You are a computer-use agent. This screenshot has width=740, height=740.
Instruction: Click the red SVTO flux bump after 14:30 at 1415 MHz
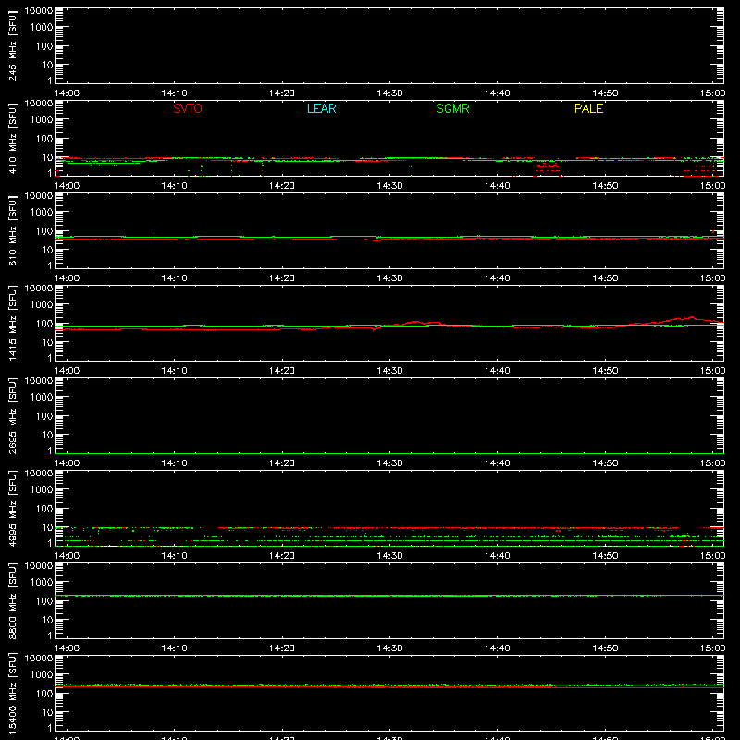pyautogui.click(x=418, y=323)
